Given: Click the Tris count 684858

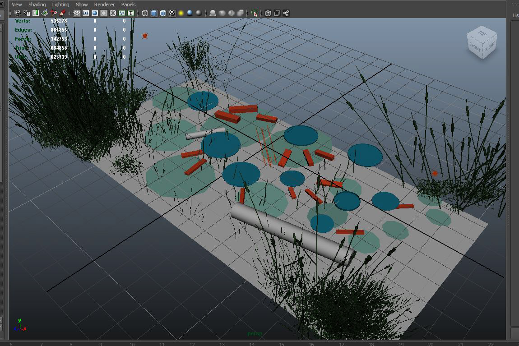Looking at the screenshot, I should (59, 48).
